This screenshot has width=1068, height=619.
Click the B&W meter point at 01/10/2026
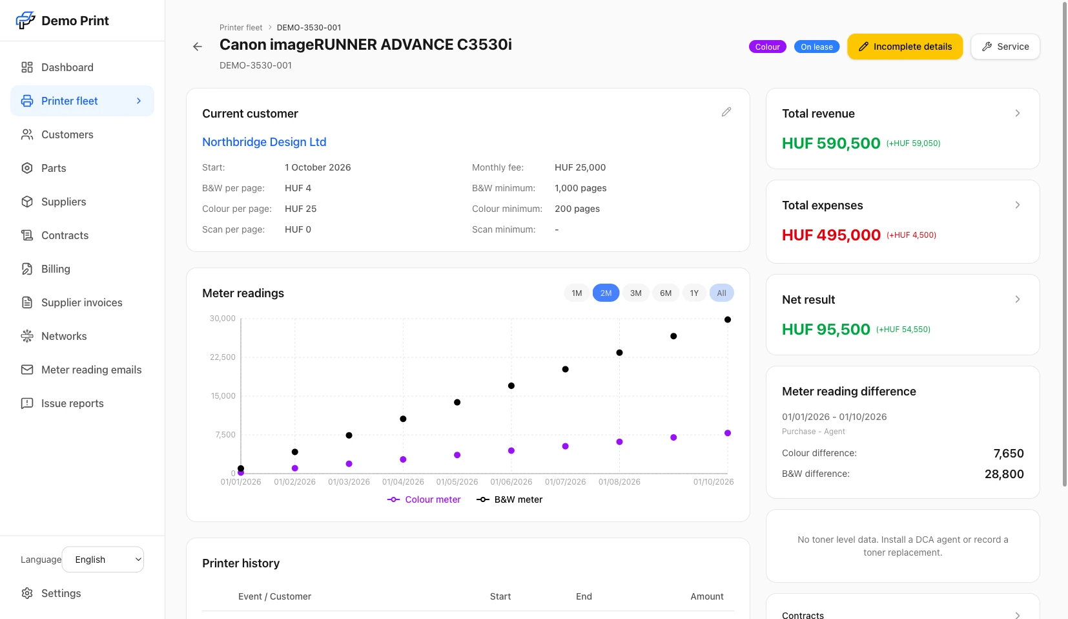pos(728,320)
